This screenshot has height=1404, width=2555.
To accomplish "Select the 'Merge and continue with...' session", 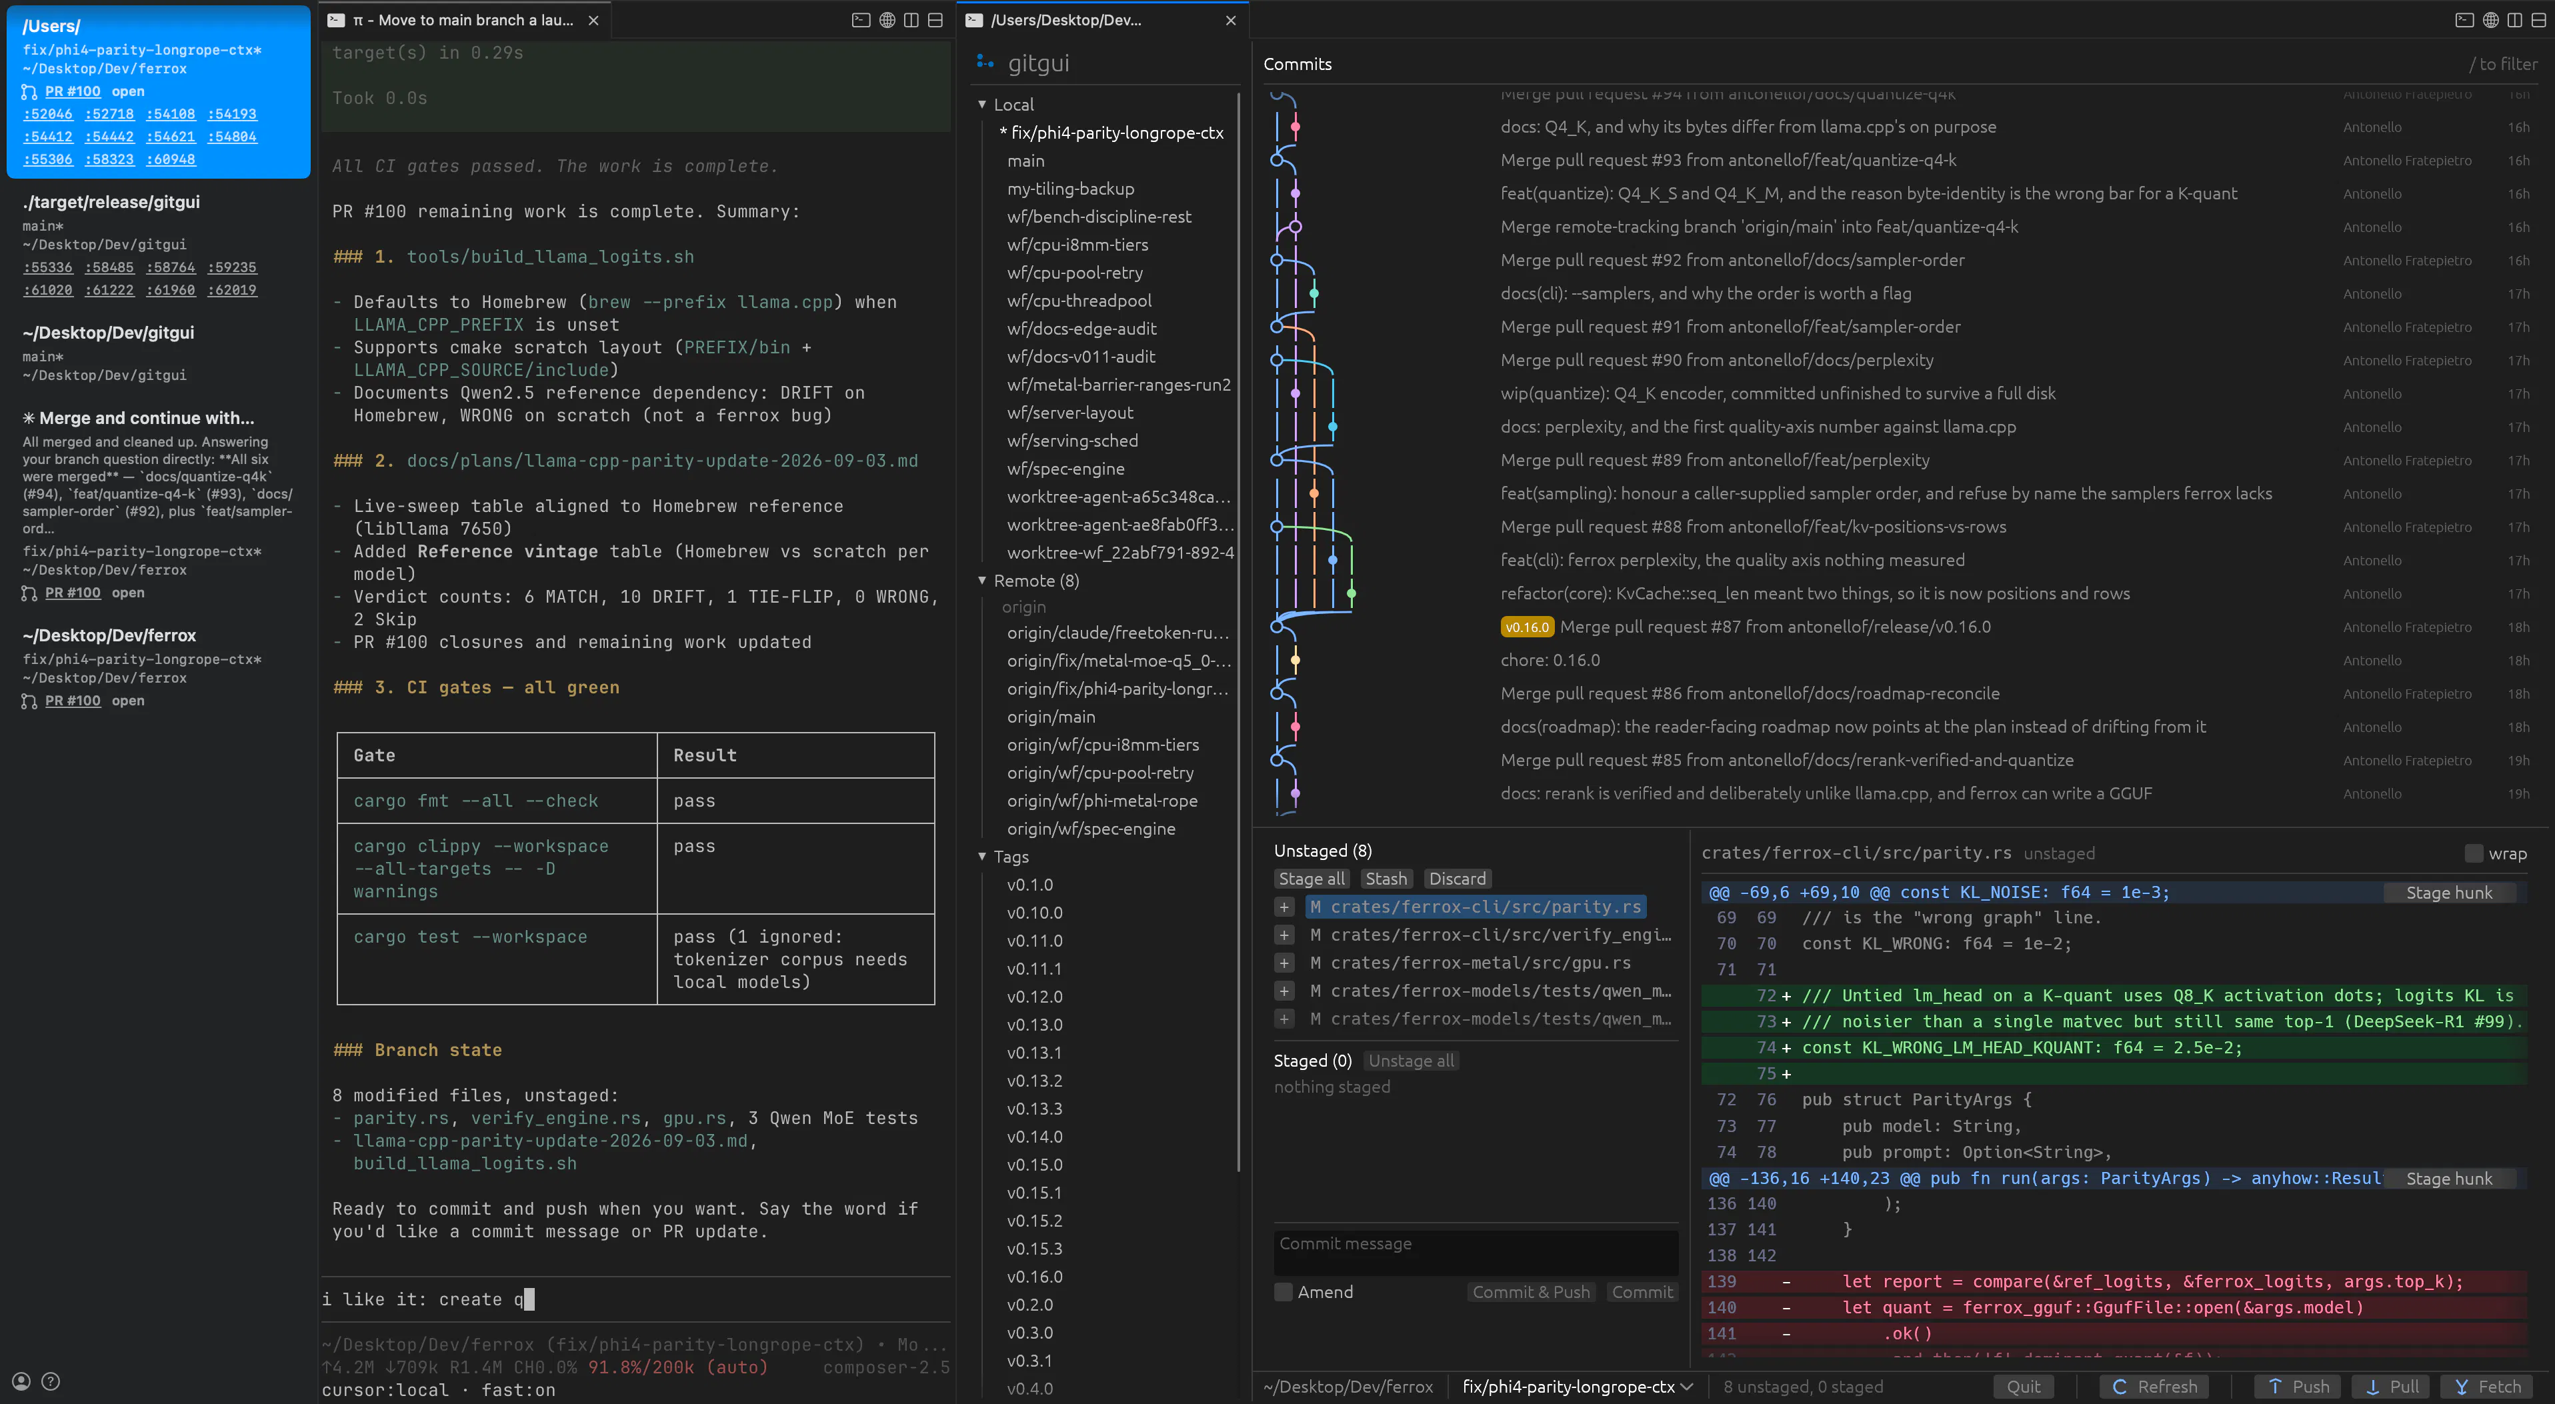I will point(159,505).
